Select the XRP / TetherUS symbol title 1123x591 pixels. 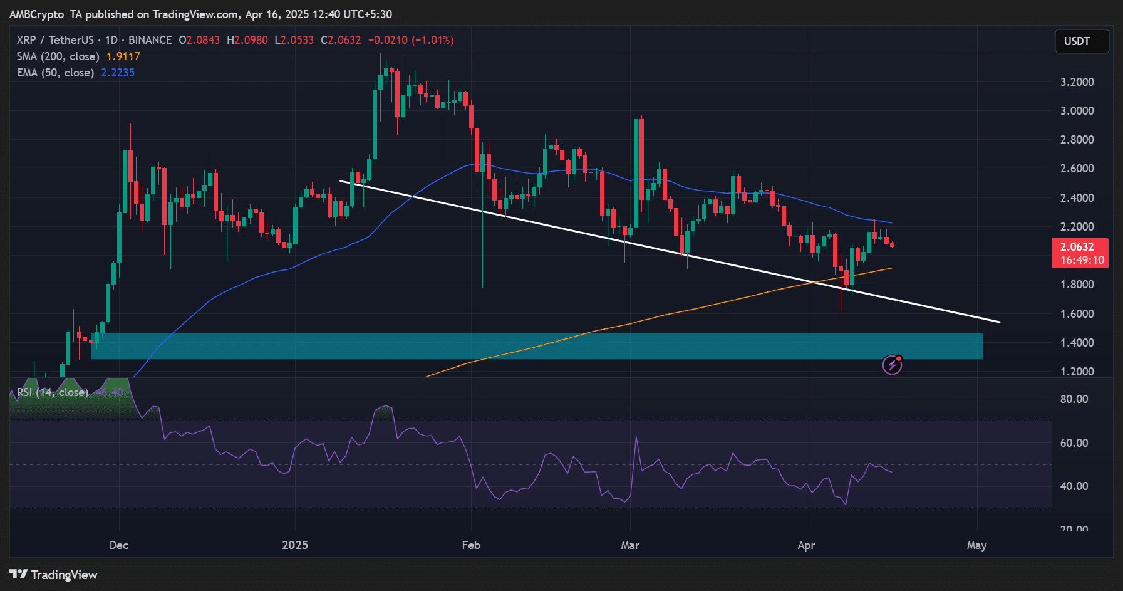[x=55, y=40]
